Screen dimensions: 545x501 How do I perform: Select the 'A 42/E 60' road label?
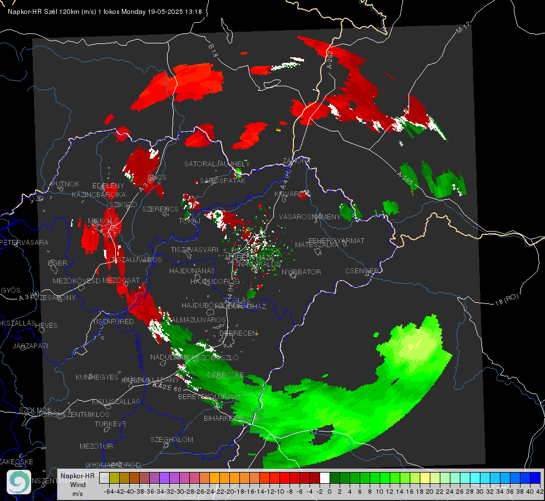[167, 387]
